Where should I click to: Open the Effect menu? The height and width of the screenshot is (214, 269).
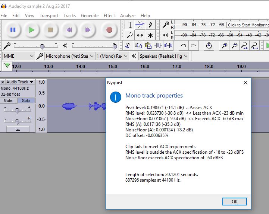coord(109,16)
